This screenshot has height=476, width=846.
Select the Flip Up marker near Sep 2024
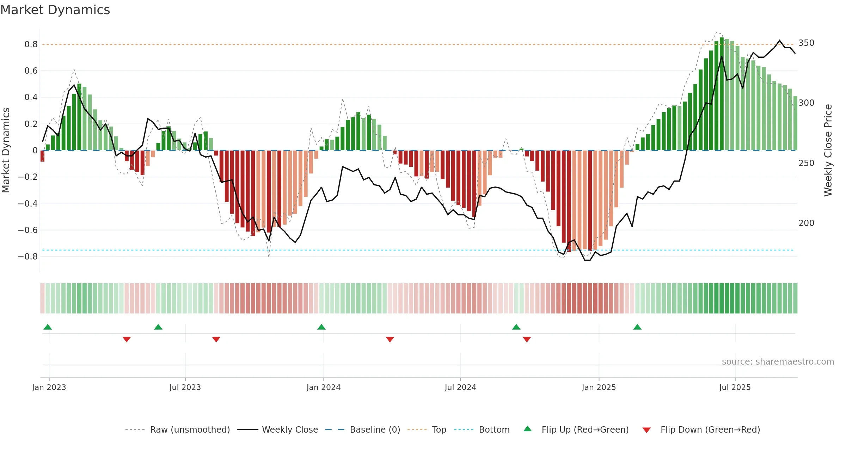(x=516, y=327)
